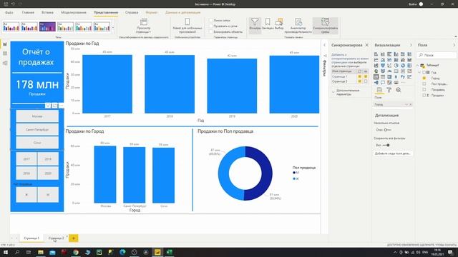Switch to Data view in left sidebar

[5, 54]
